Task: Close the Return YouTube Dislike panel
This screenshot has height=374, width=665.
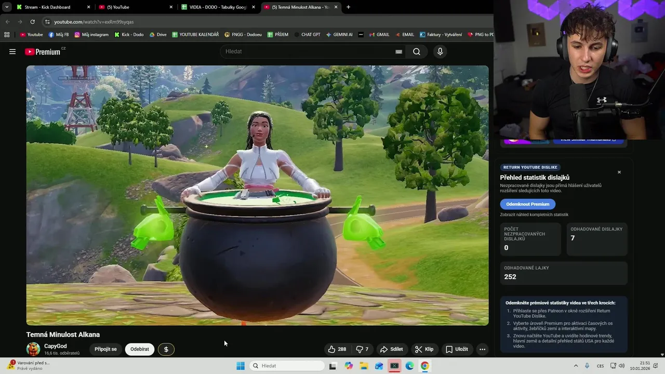Action: 619,172
